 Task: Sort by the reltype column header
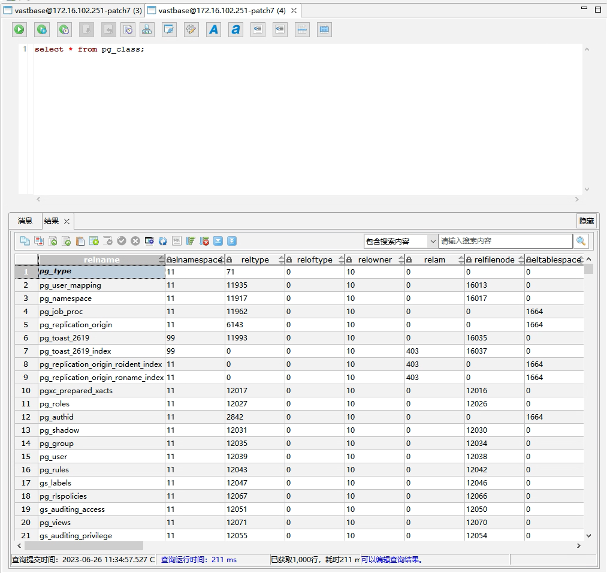tap(255, 260)
